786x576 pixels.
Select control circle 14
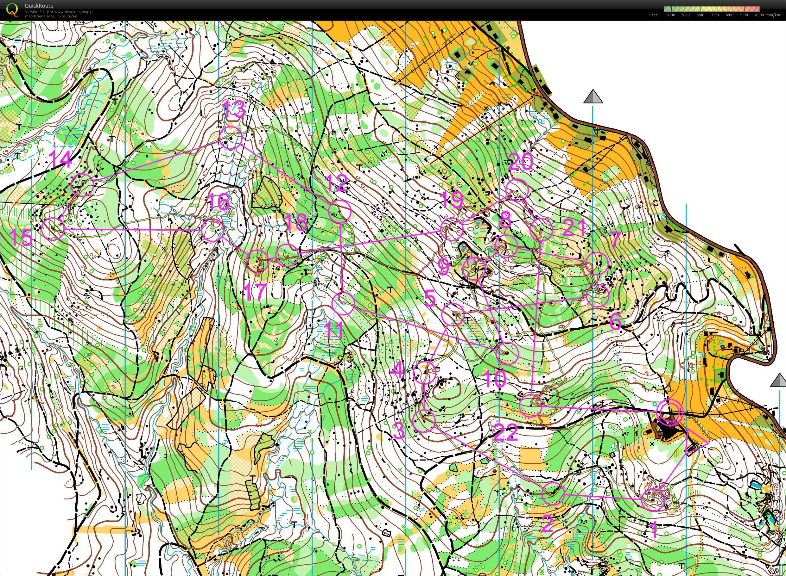[x=82, y=184]
